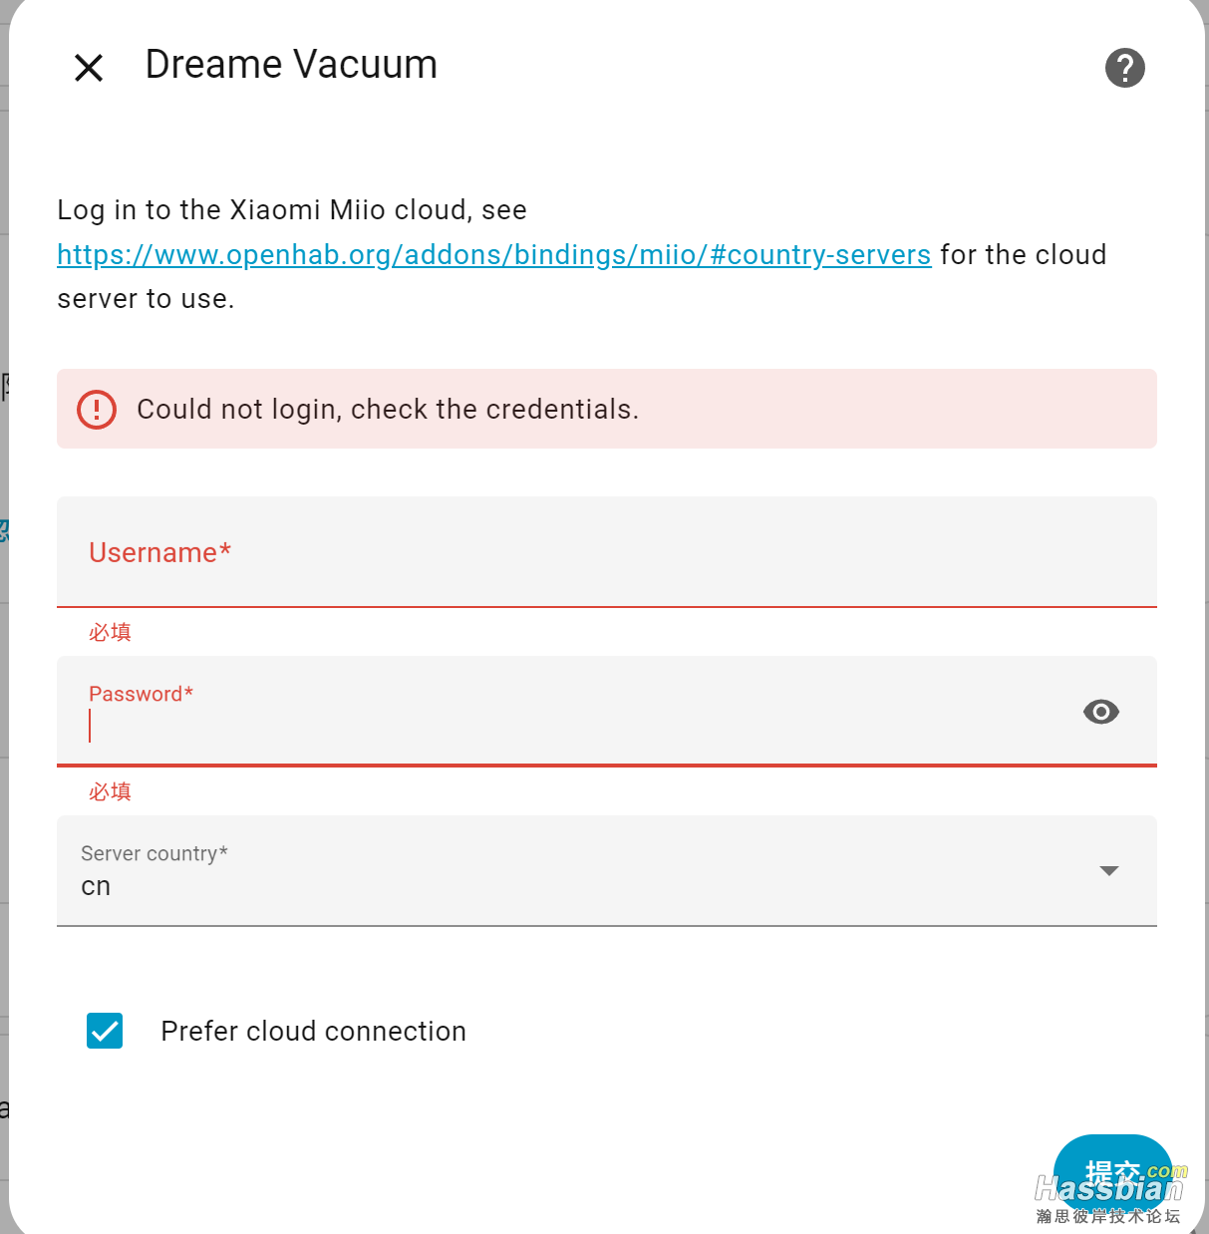1209x1234 pixels.
Task: Click the 必填 hint under Username
Action: pos(110,632)
